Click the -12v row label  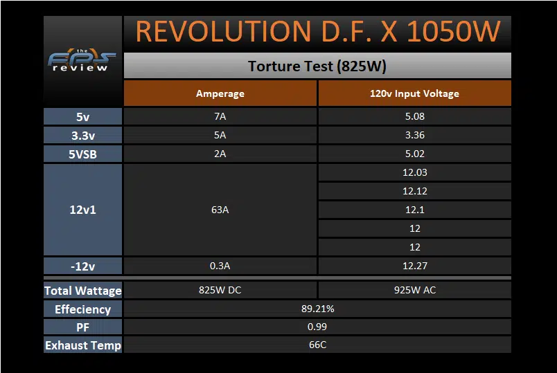(82, 266)
